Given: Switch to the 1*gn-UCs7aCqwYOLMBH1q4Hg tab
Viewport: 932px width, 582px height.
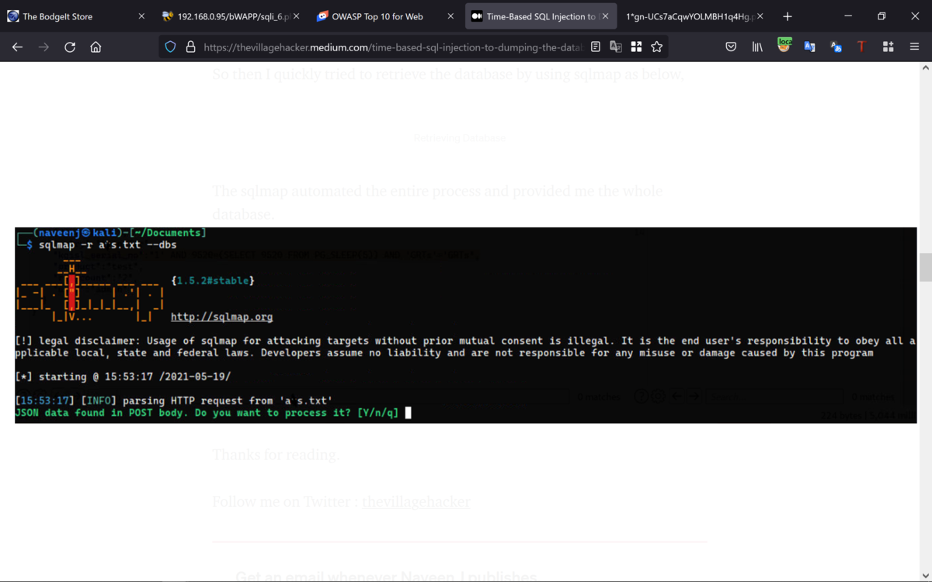Looking at the screenshot, I should (694, 16).
